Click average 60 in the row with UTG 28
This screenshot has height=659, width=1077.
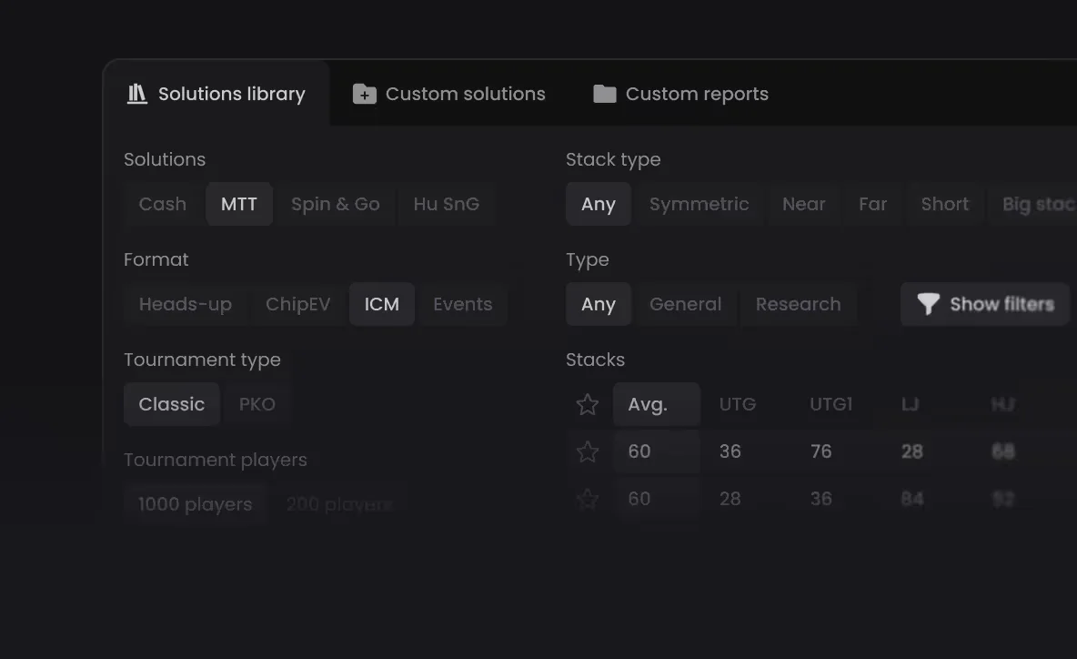tap(657, 499)
